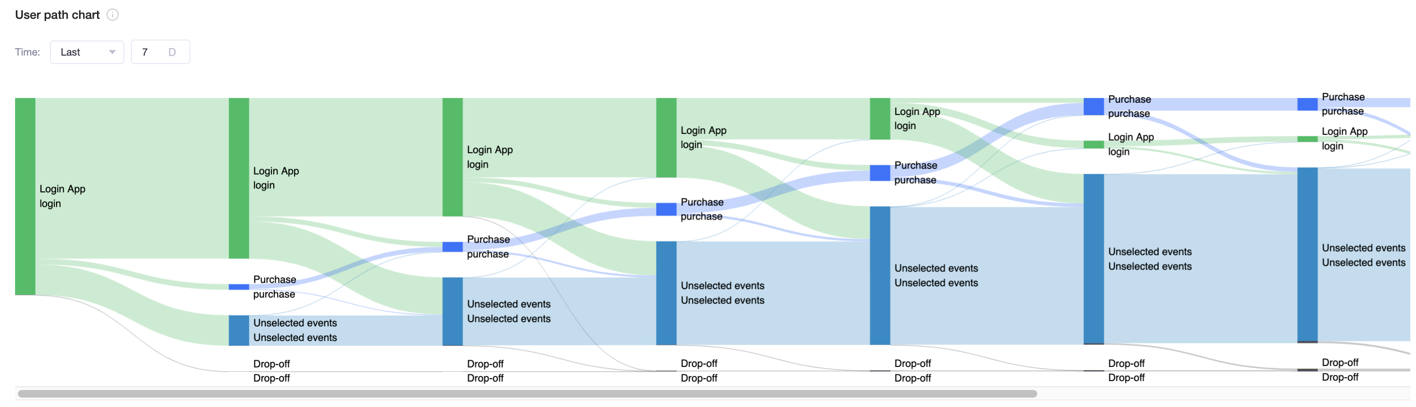The height and width of the screenshot is (407, 1416).
Task: Select the fifth column Unselected events bar
Action: (x=880, y=276)
